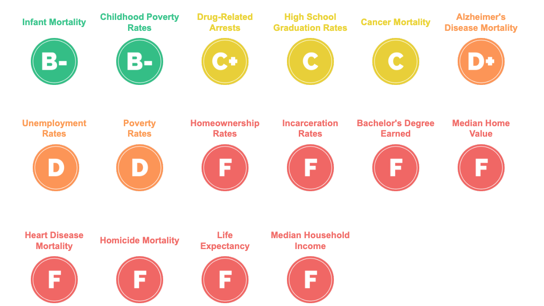Select the Childhood Poverty Rates B- badge
Screen dimensions: 544x306
point(139,62)
